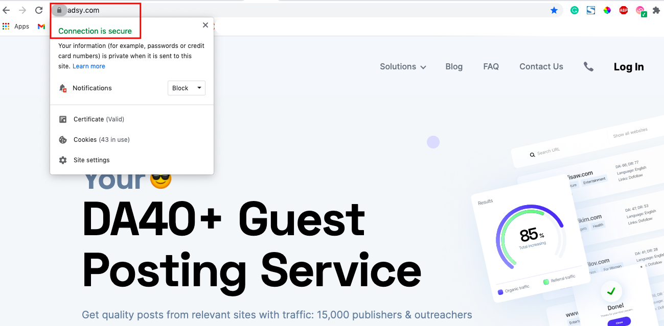Open the Adblock Plus ABP extension
Viewport: 664px width, 326px height.
(624, 10)
